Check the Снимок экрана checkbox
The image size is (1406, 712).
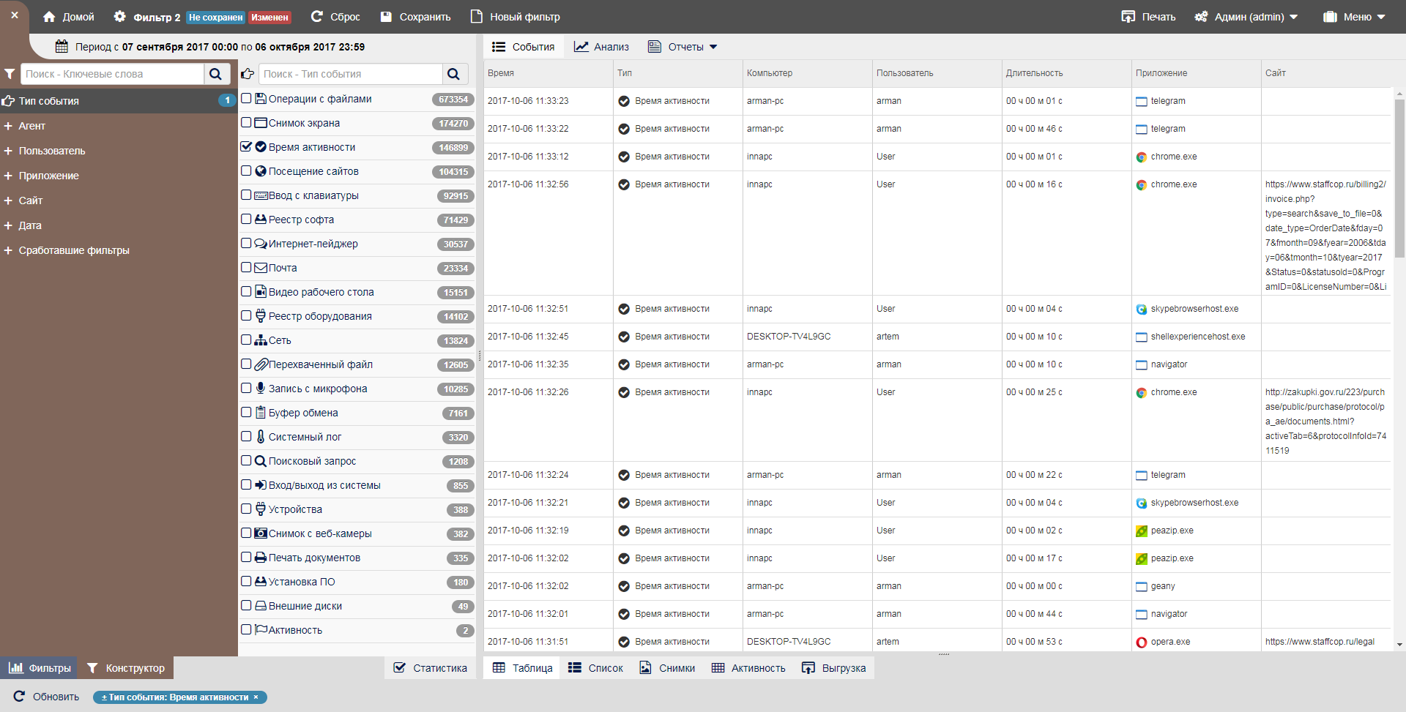click(247, 122)
